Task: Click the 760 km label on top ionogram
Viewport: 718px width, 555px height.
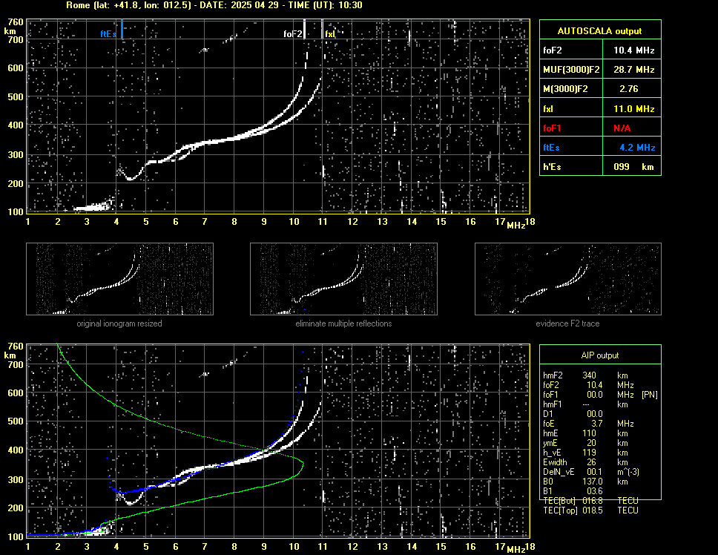Action: pos(15,22)
